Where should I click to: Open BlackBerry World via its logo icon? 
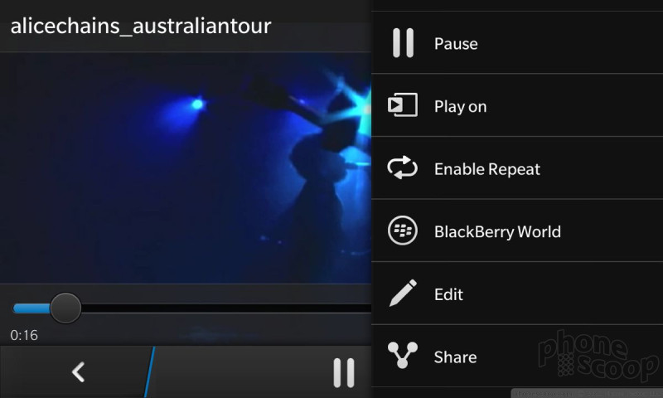click(403, 231)
